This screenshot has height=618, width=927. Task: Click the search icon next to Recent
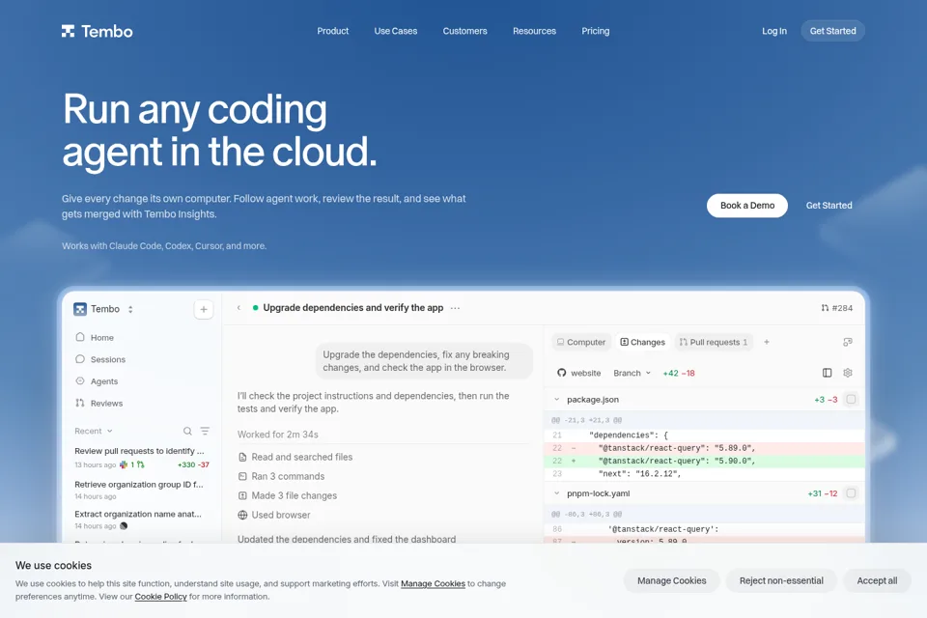(x=187, y=431)
